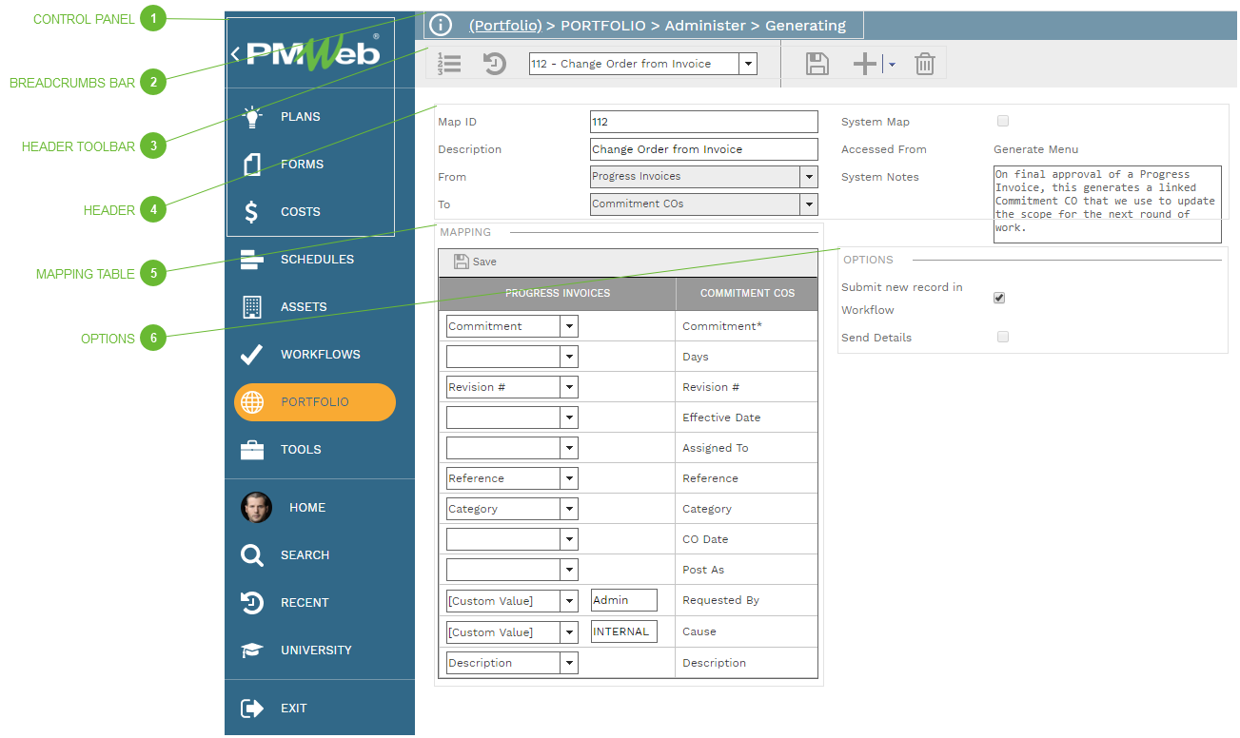Image resolution: width=1240 pixels, height=738 pixels.
Task: Expand the From Progress Invoices dropdown
Action: [808, 177]
